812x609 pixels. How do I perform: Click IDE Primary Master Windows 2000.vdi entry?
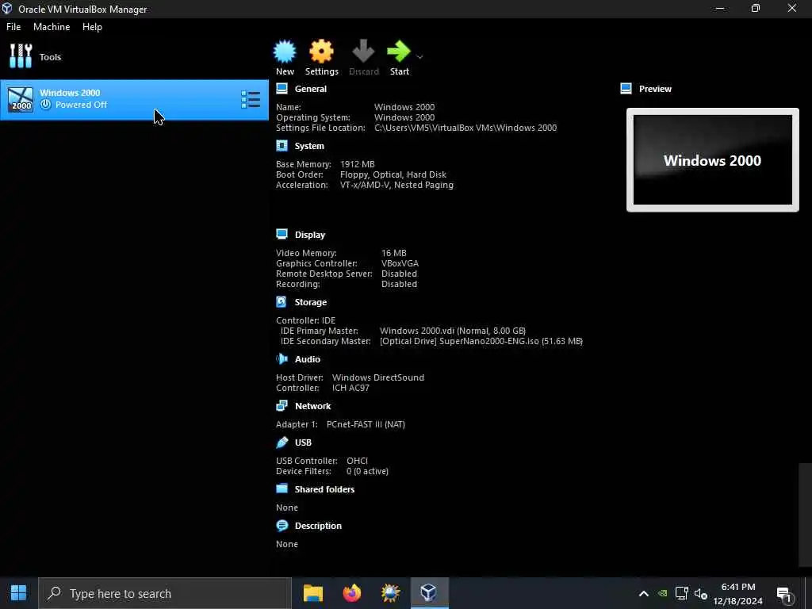453,331
